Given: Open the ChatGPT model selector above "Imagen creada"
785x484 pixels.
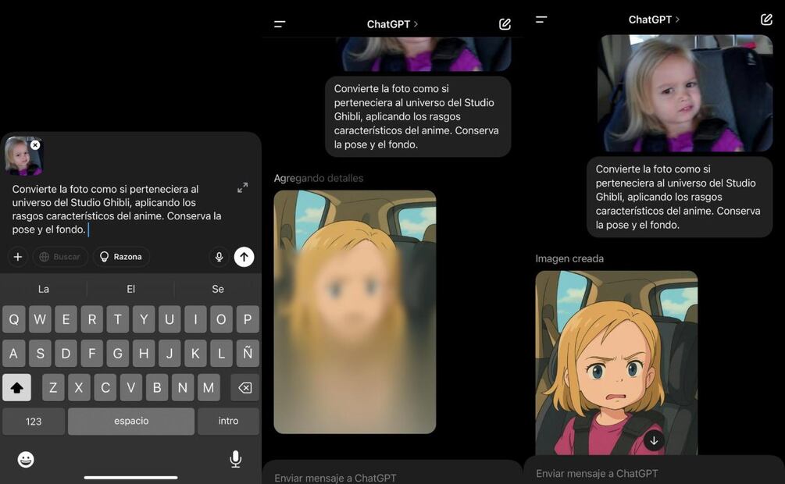Looking at the screenshot, I should pos(654,20).
